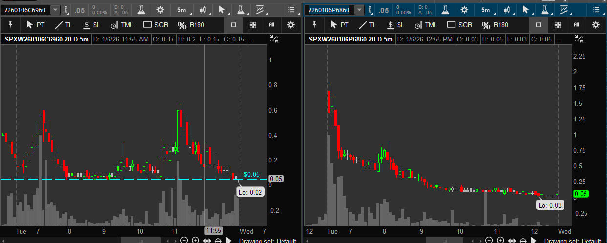Open the list menu at left chart's top right
Image resolution: width=607 pixels, height=243 pixels.
[x=292, y=10]
